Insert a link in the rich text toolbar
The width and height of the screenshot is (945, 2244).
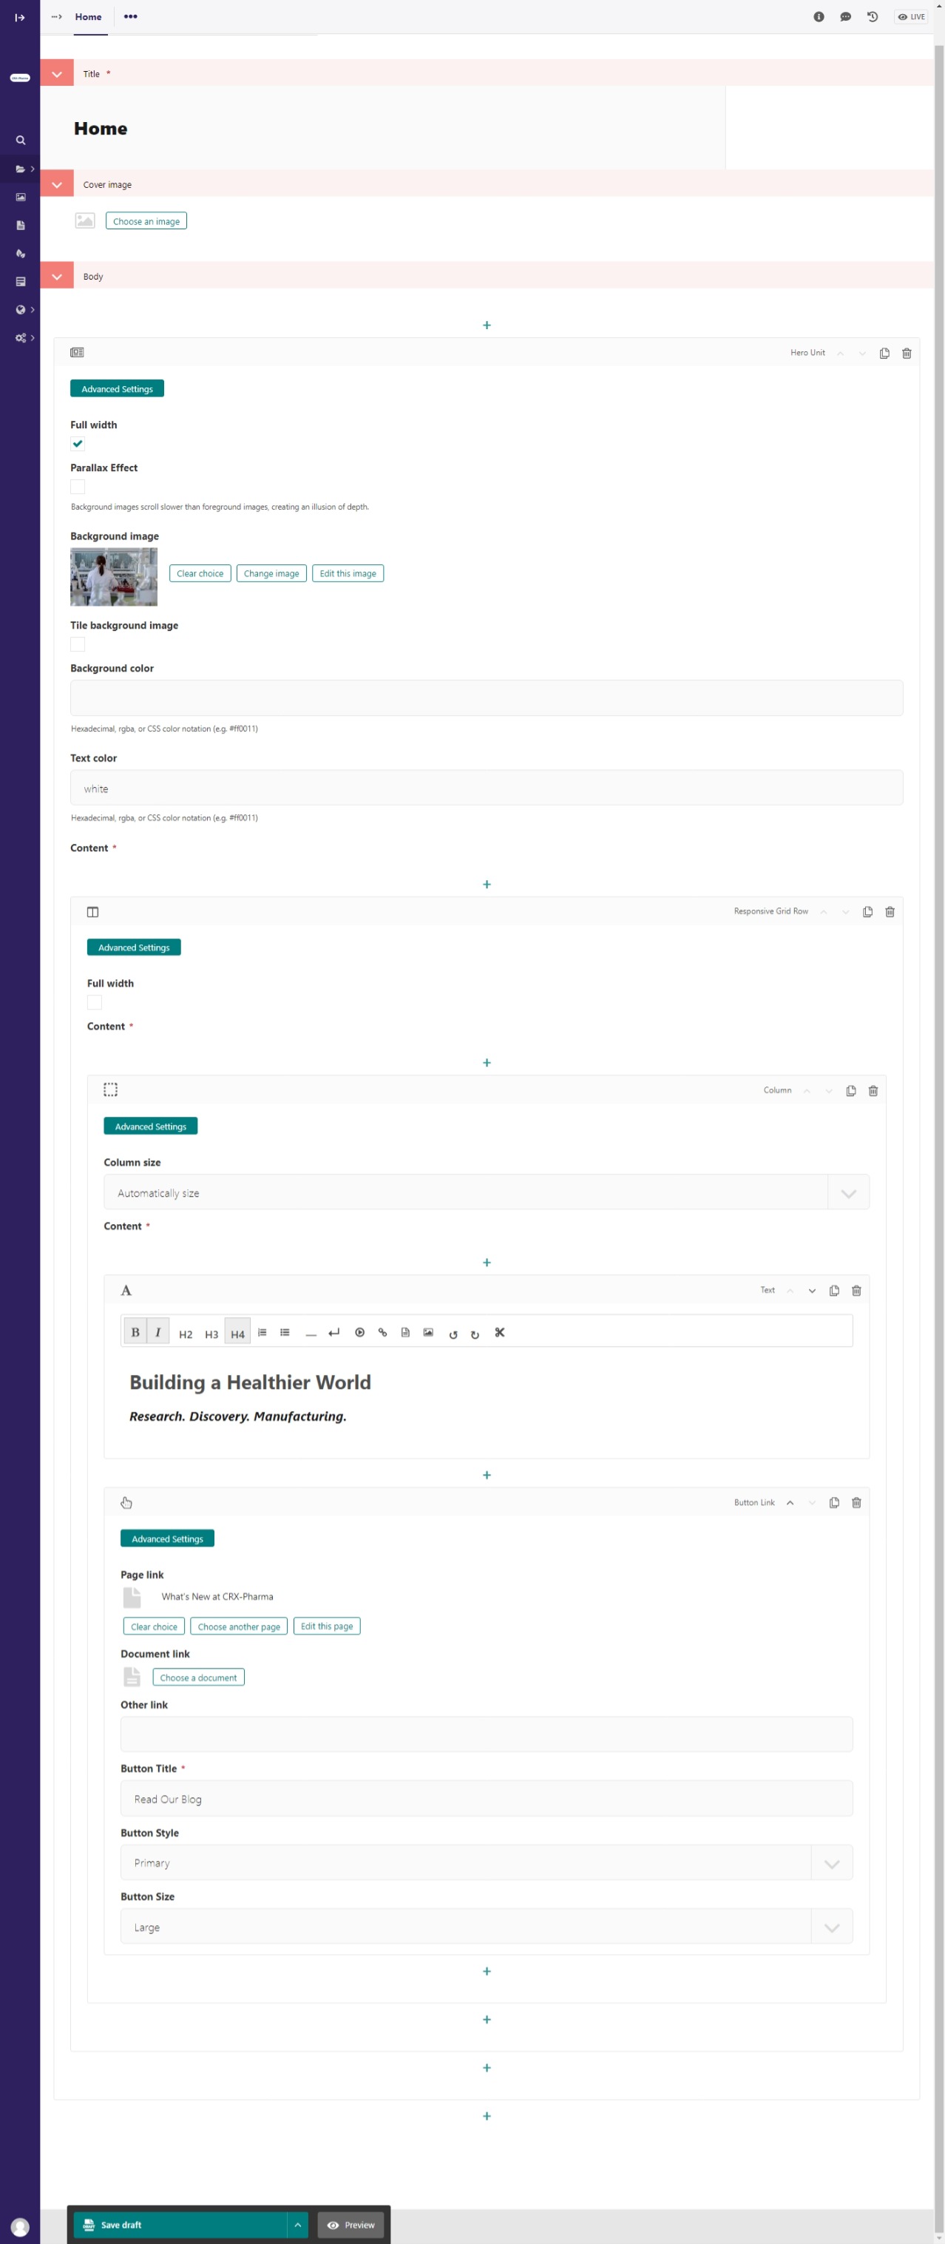coord(382,1333)
